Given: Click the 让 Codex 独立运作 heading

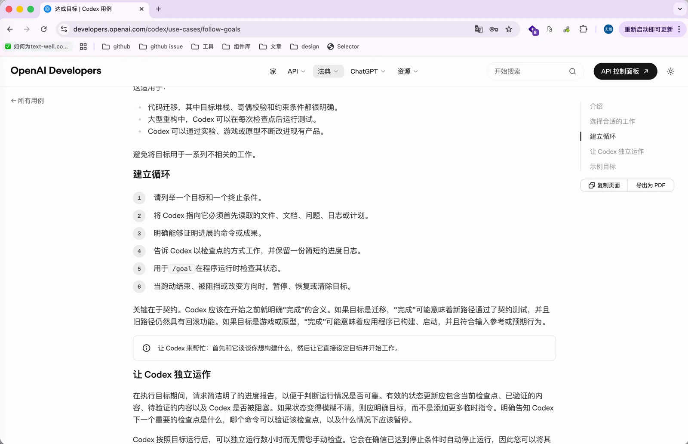Looking at the screenshot, I should tap(172, 375).
